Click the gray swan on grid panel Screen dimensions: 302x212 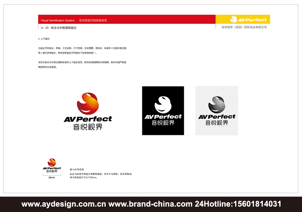tap(217, 104)
